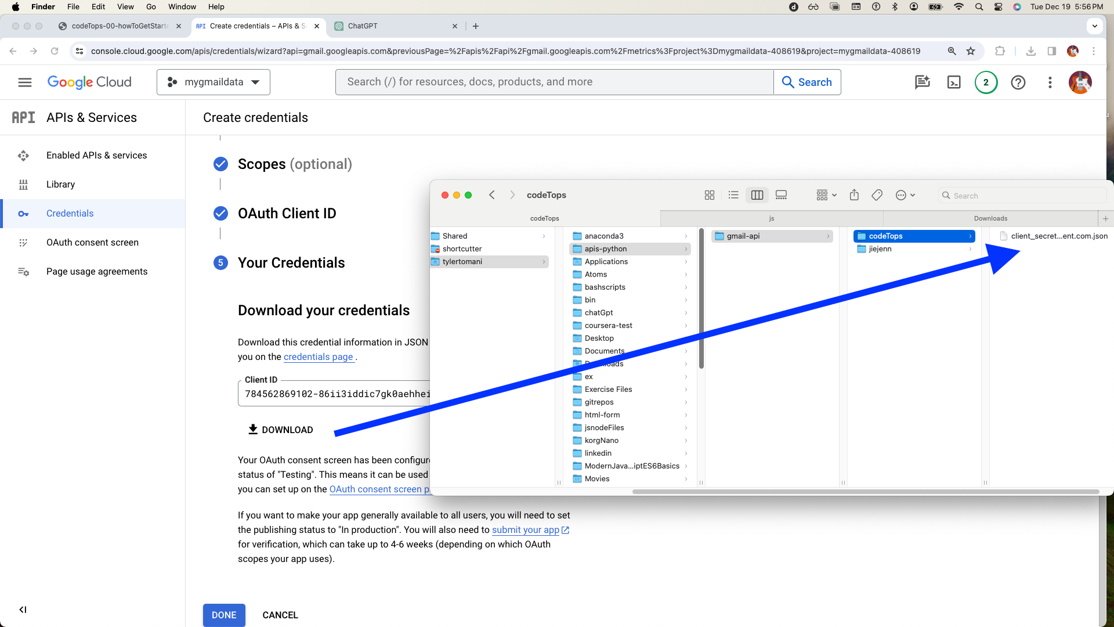This screenshot has height=627, width=1114.
Task: Open Finder's File menu
Action: tap(73, 7)
